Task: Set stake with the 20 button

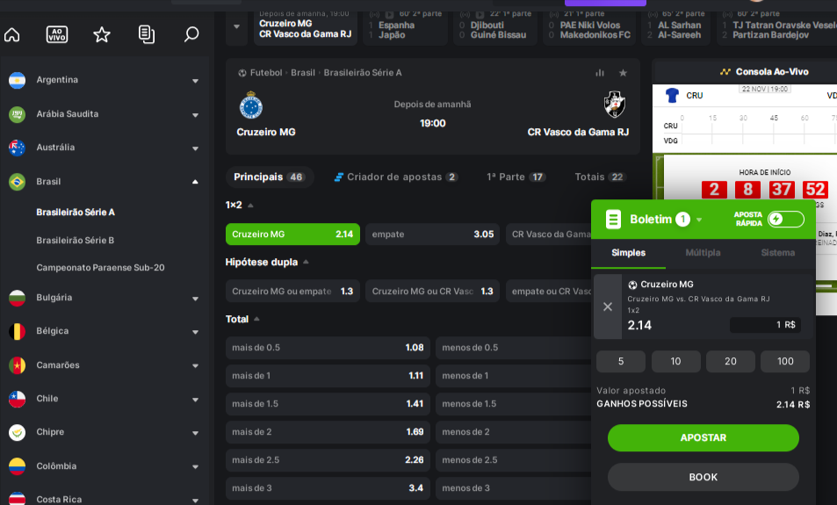Action: click(730, 361)
